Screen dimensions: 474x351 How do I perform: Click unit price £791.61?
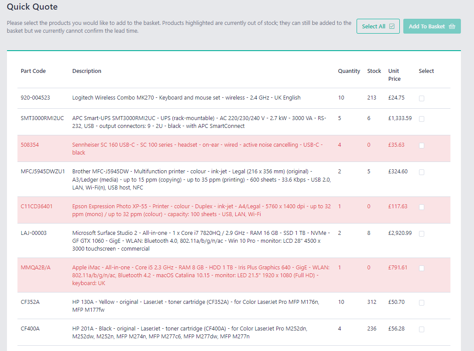click(x=398, y=268)
